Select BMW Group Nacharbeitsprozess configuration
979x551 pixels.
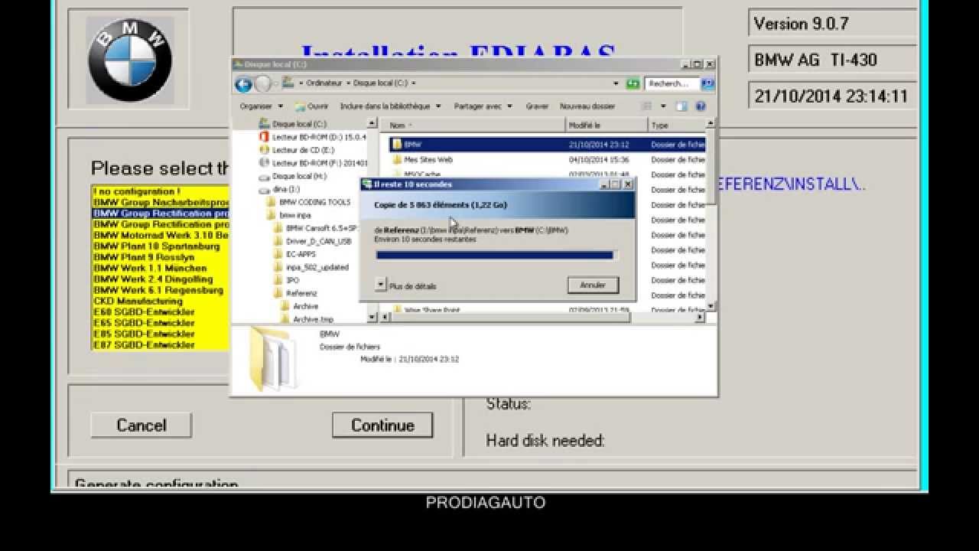click(161, 203)
